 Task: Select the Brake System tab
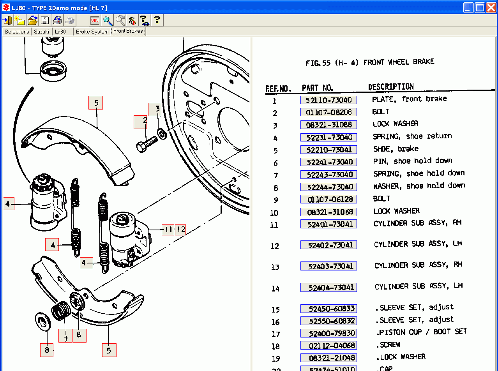(x=92, y=32)
